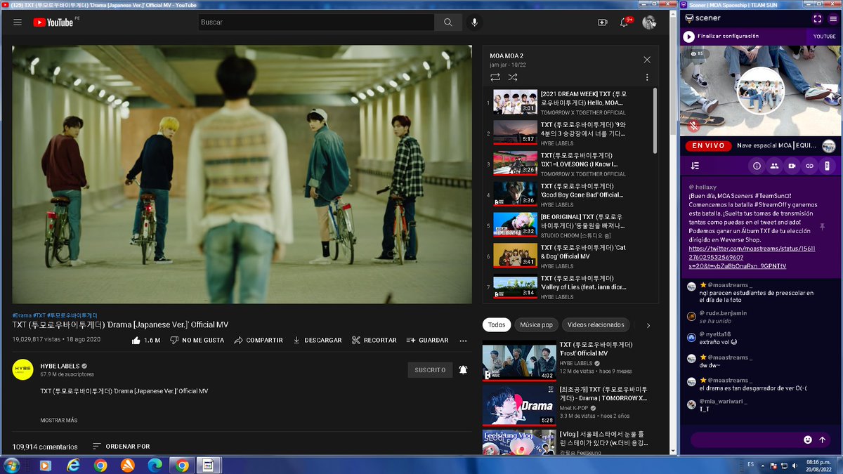This screenshot has width=843, height=474.
Task: Click the invite friends icon on Scener
Action: coord(773,164)
